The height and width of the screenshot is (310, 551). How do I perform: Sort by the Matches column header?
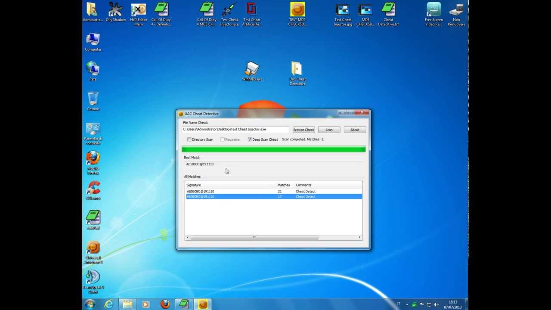[285, 185]
